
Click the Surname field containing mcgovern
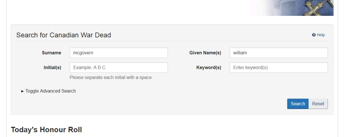119,53
